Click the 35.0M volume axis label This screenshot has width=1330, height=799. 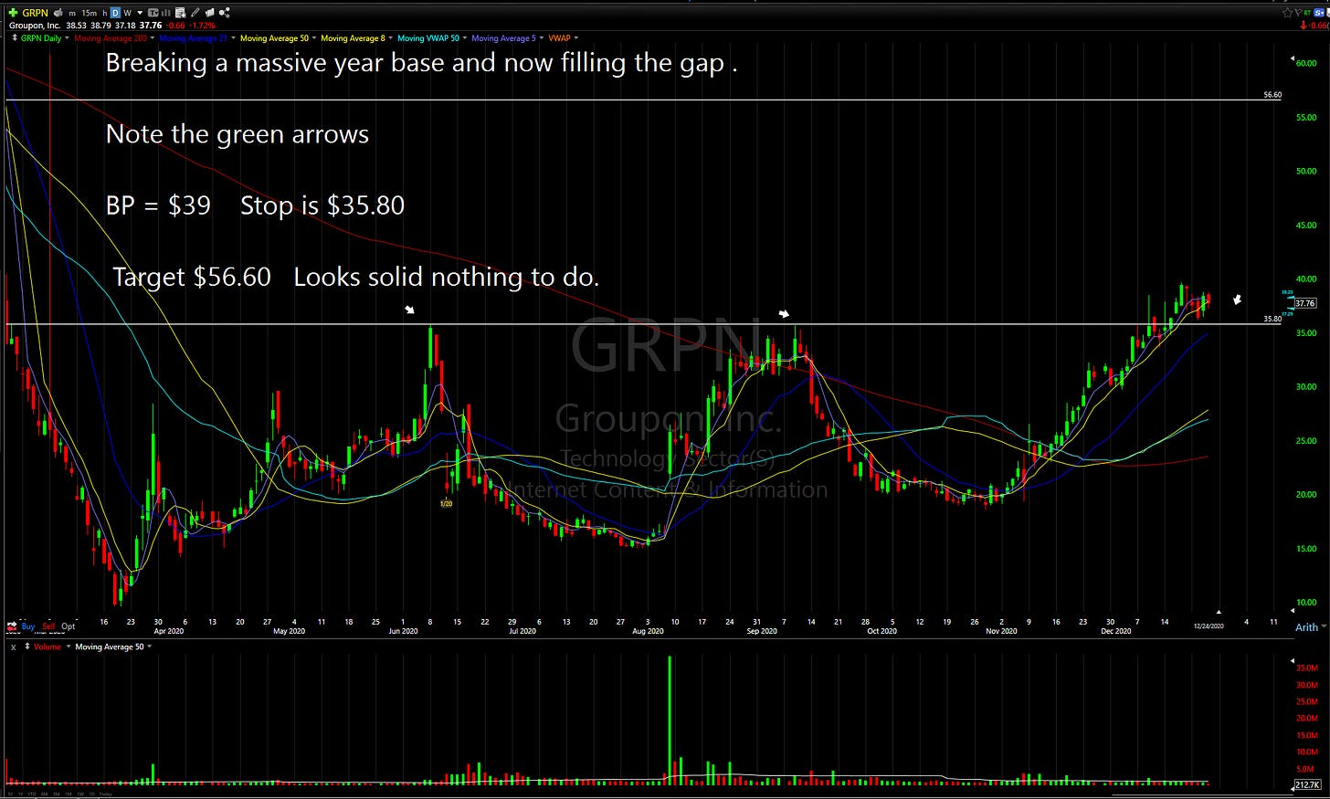pyautogui.click(x=1307, y=668)
